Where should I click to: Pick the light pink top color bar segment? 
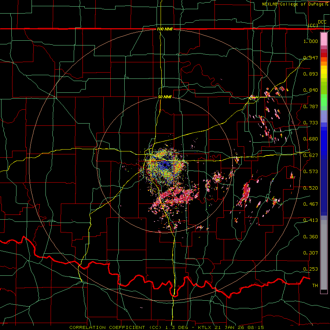coord(324,39)
